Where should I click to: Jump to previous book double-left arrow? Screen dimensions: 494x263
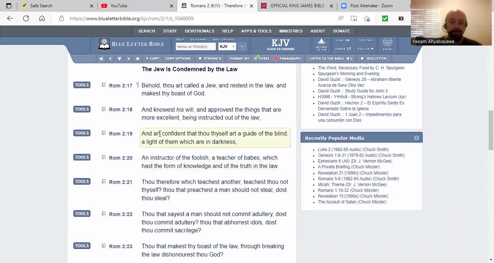pos(101,59)
